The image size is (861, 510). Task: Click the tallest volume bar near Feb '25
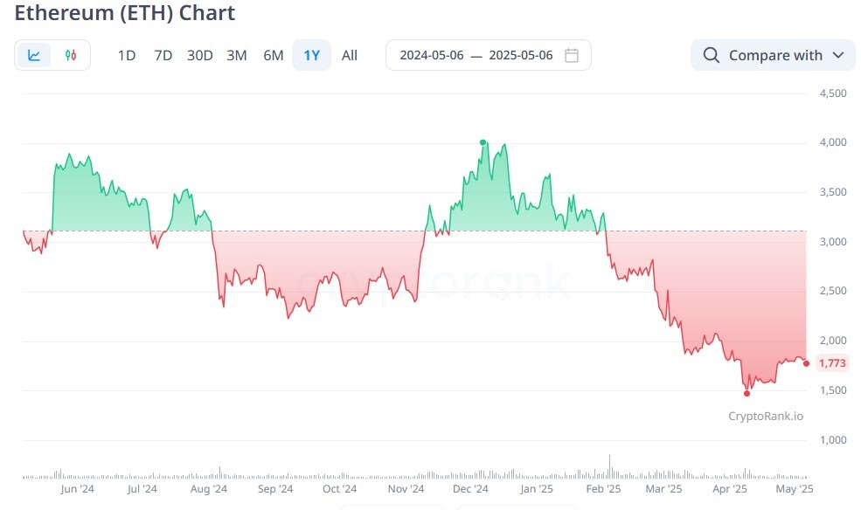[x=609, y=466]
